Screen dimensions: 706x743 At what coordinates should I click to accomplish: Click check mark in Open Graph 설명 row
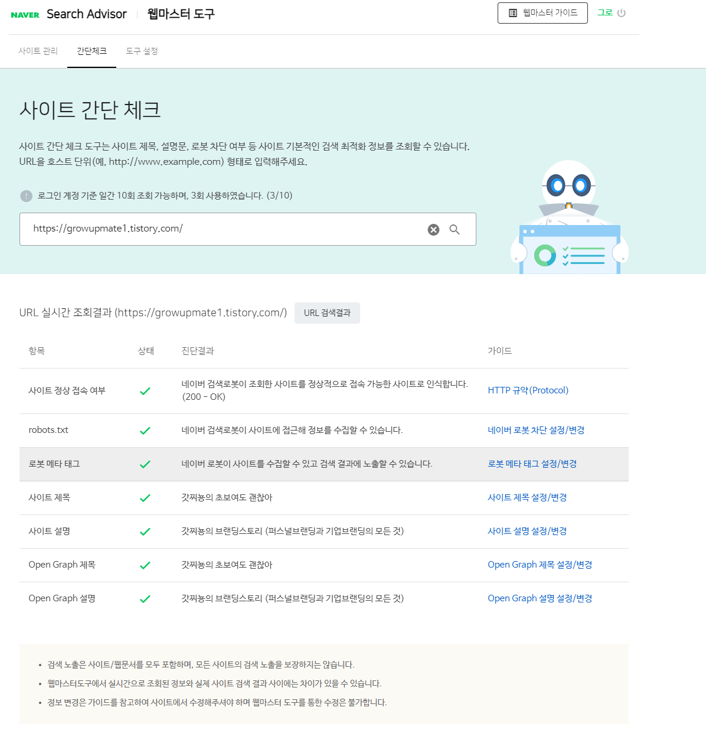pos(145,599)
